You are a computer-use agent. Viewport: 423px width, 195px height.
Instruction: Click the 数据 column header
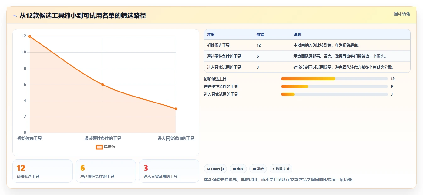click(260, 35)
